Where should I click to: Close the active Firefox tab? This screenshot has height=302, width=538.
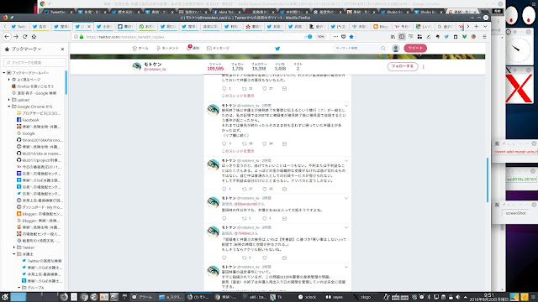[x=89, y=26]
